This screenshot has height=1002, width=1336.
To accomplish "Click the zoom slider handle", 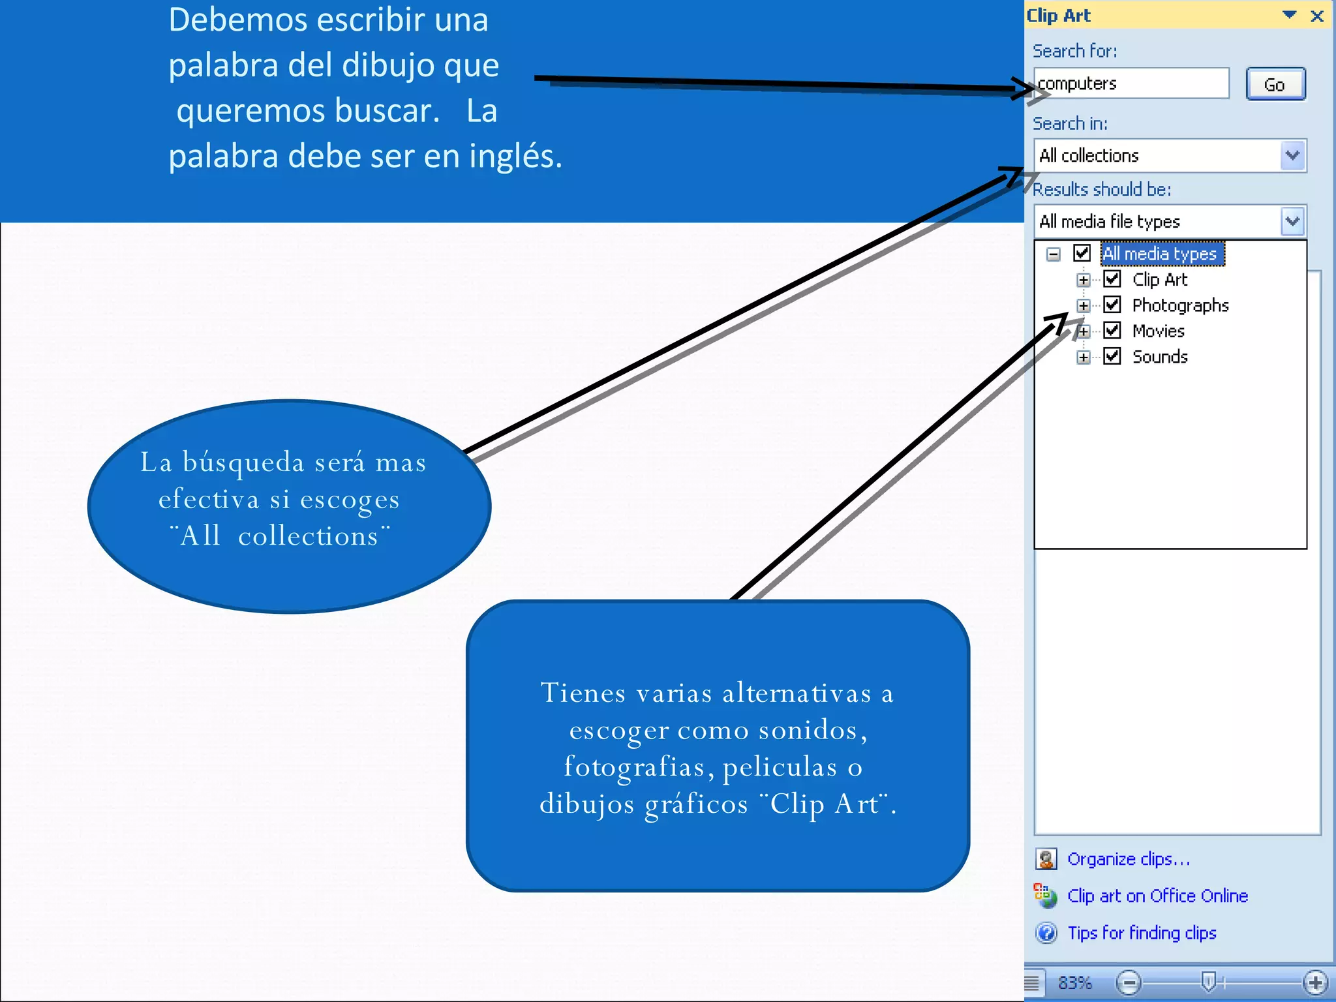I will (1208, 980).
